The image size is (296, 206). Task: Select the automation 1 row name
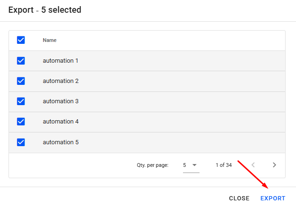pos(61,61)
